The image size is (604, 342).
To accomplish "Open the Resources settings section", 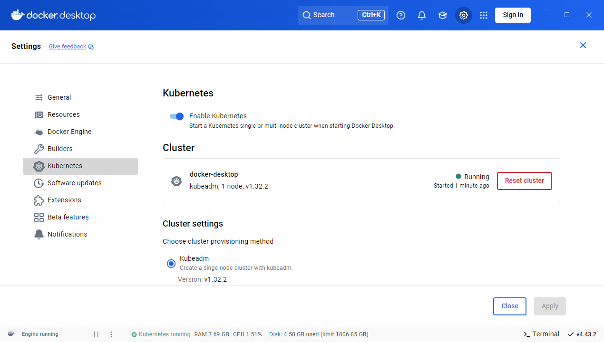I will [80, 114].
